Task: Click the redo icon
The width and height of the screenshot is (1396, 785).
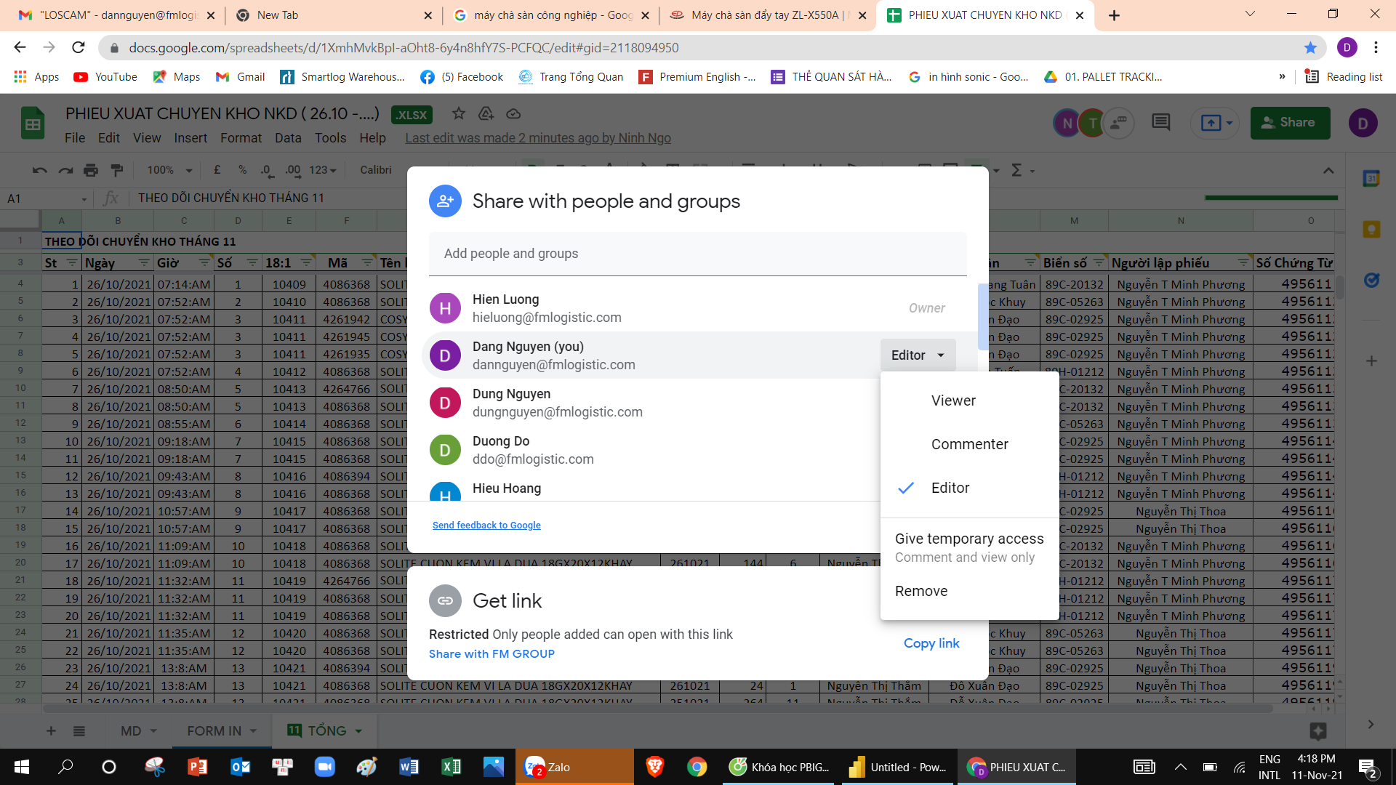Action: 65,170
